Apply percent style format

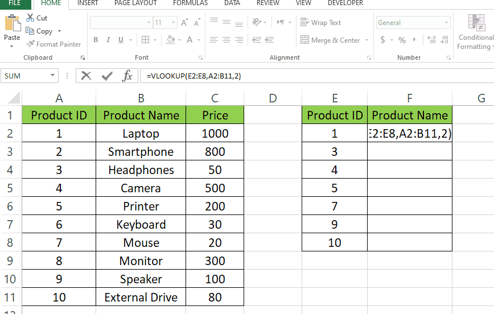click(402, 40)
